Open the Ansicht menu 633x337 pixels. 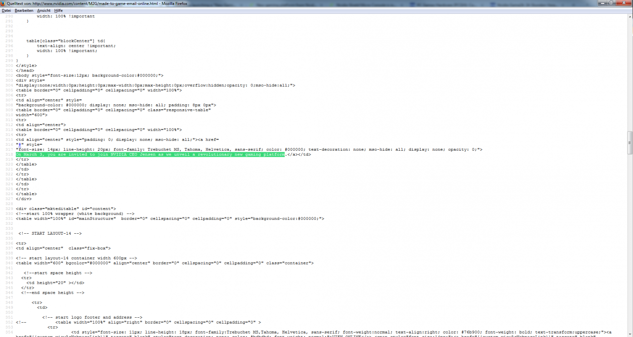coord(44,10)
